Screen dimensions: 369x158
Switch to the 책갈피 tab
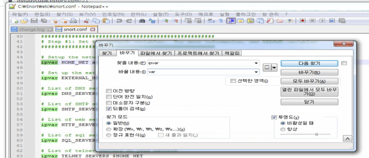[x=232, y=53]
